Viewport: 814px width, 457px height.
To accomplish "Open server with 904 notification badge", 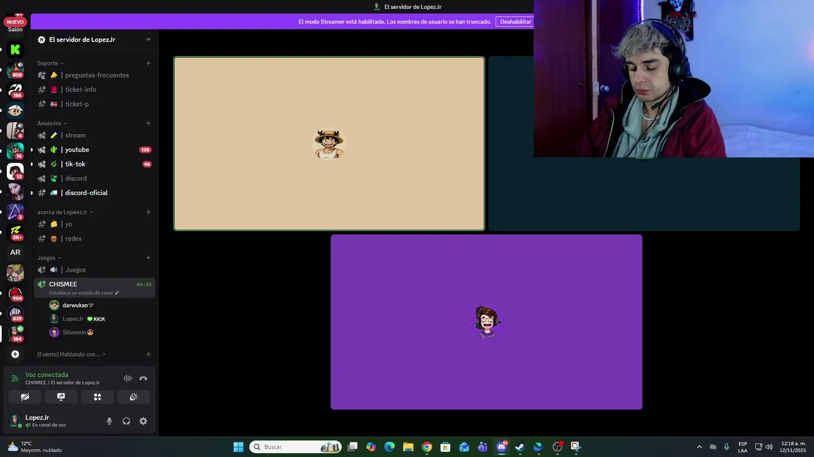I will coord(15,293).
